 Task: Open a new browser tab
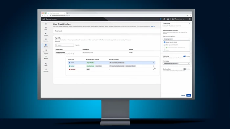tap(67, 13)
